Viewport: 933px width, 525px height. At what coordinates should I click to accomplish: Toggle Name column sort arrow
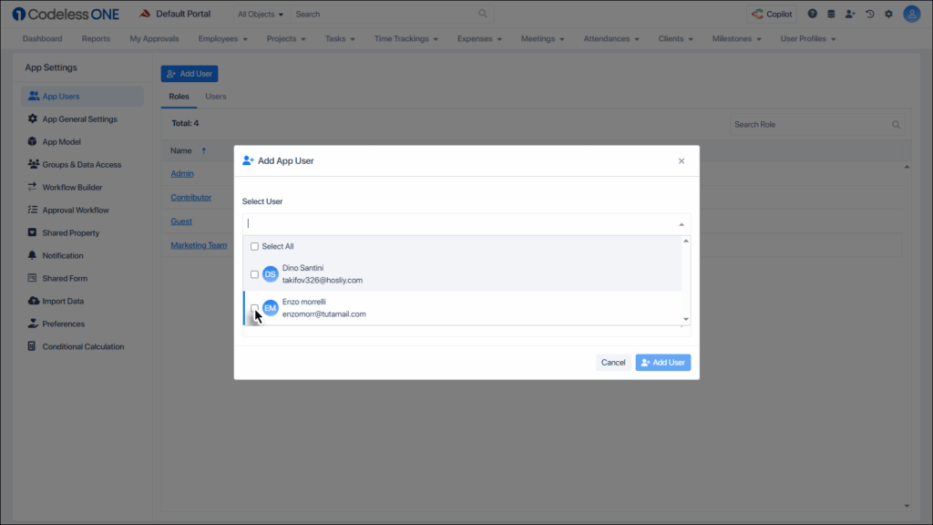tap(203, 150)
